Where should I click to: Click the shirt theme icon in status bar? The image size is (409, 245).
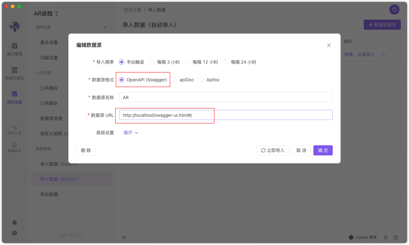point(386,237)
